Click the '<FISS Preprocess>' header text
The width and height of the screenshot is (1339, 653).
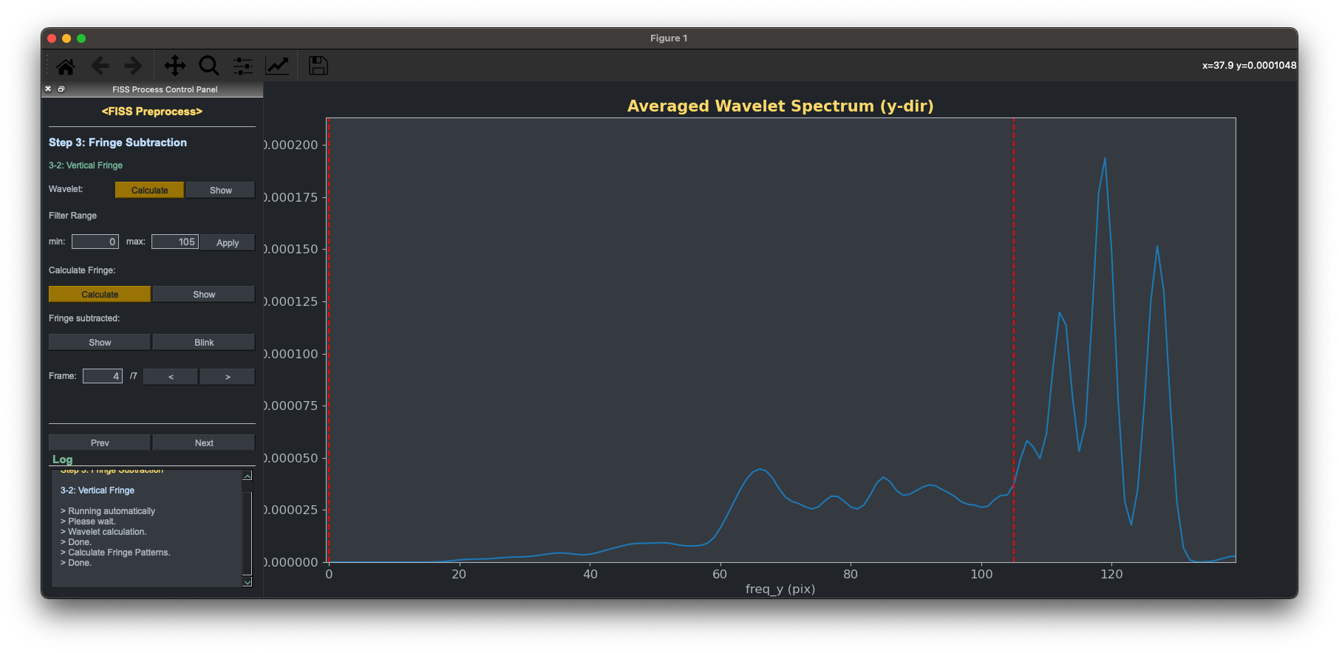[x=151, y=112]
